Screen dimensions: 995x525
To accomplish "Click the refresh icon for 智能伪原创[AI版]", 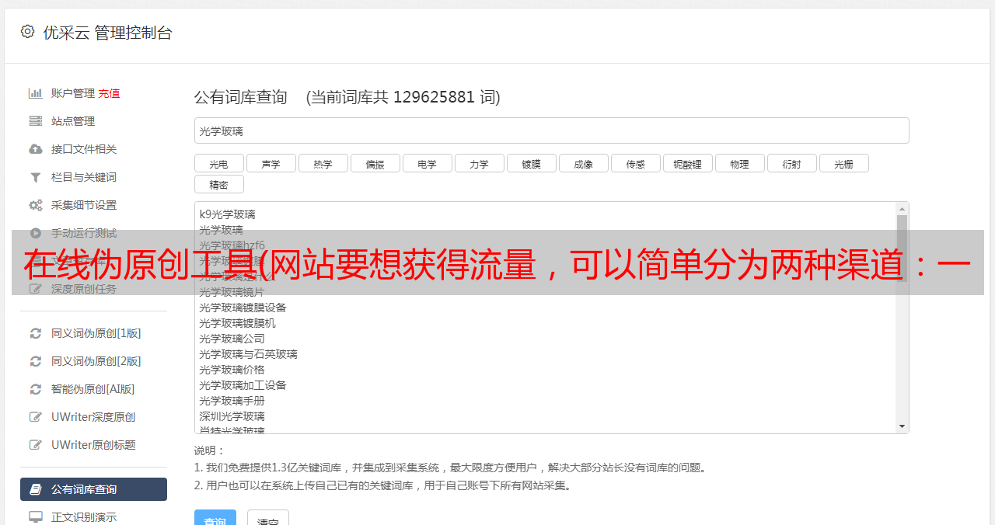I will click(36, 389).
